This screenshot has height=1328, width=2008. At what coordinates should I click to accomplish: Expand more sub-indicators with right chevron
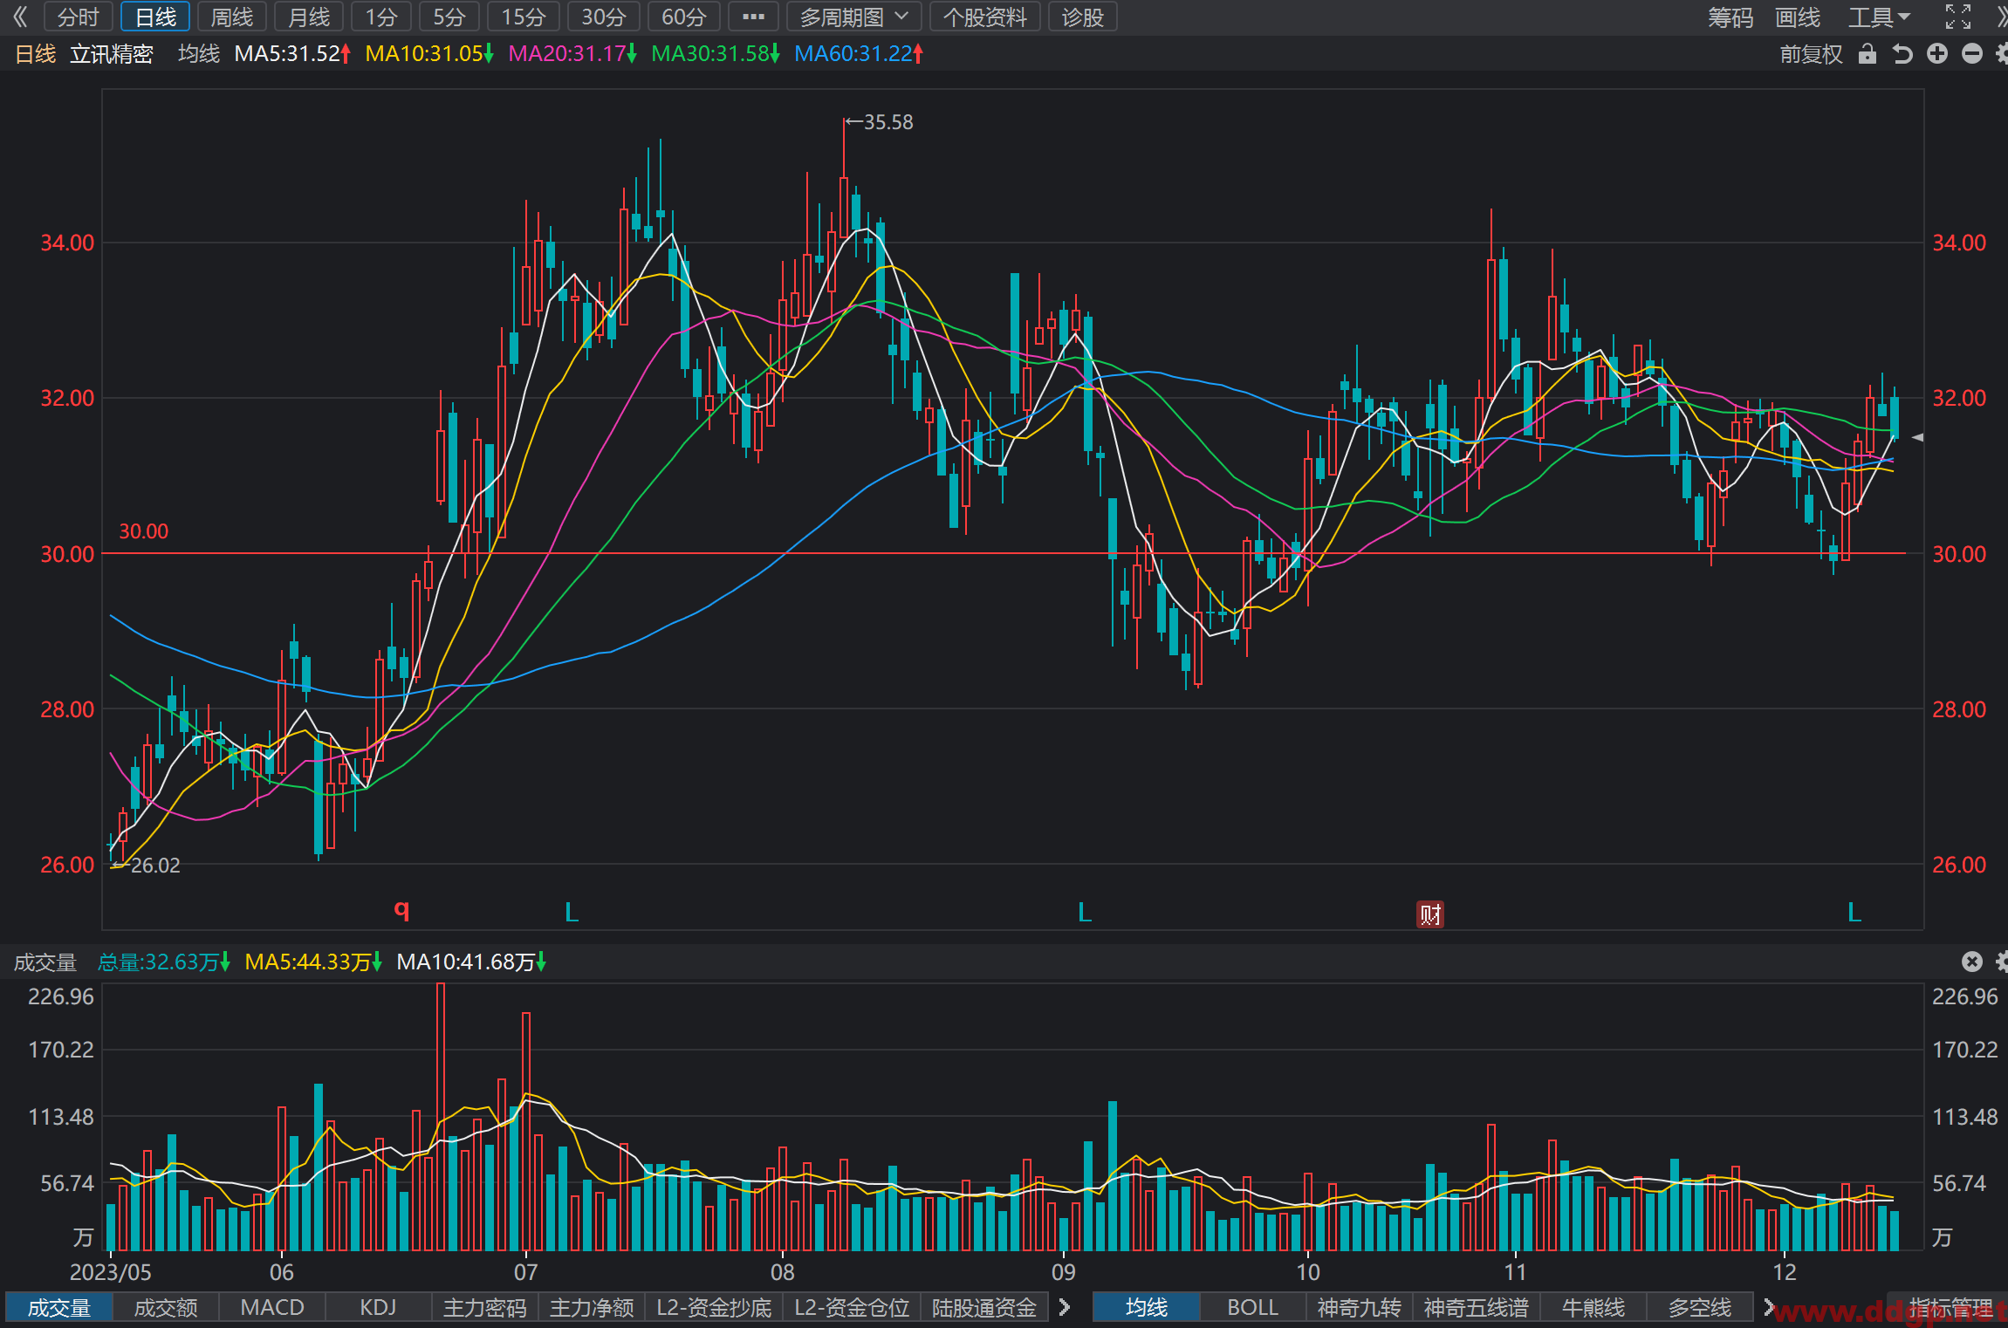click(x=1064, y=1307)
